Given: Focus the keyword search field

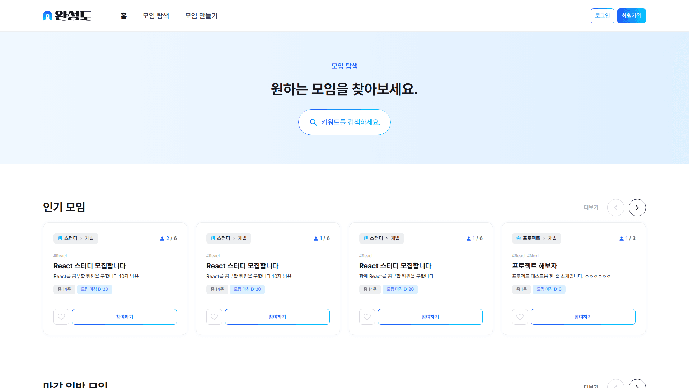Looking at the screenshot, I should point(351,122).
